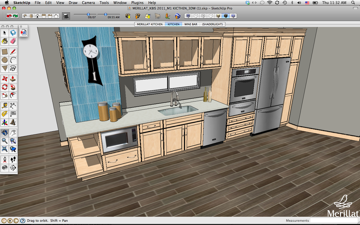Pick the Pan hand tool

point(13,133)
